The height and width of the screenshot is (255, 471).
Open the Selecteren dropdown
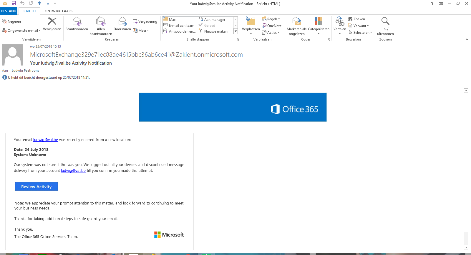[x=360, y=33]
